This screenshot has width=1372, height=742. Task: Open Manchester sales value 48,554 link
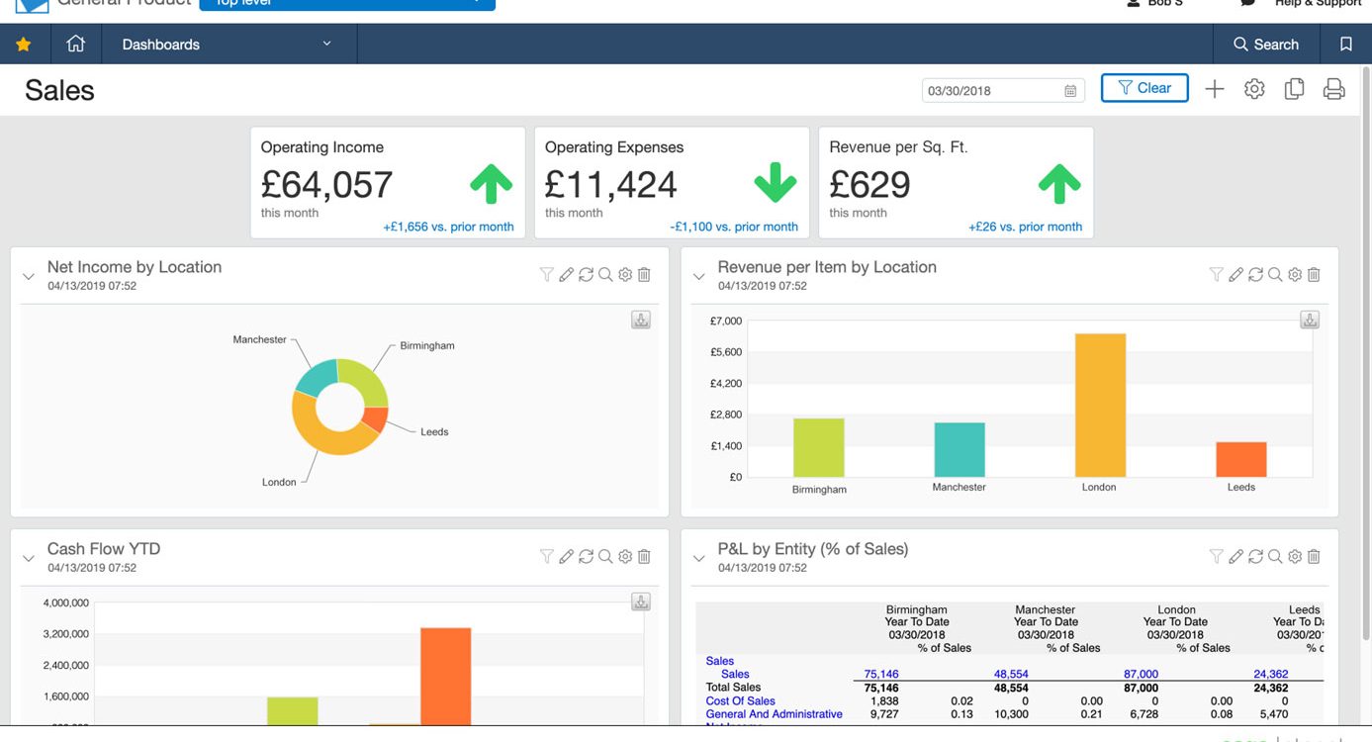1011,674
